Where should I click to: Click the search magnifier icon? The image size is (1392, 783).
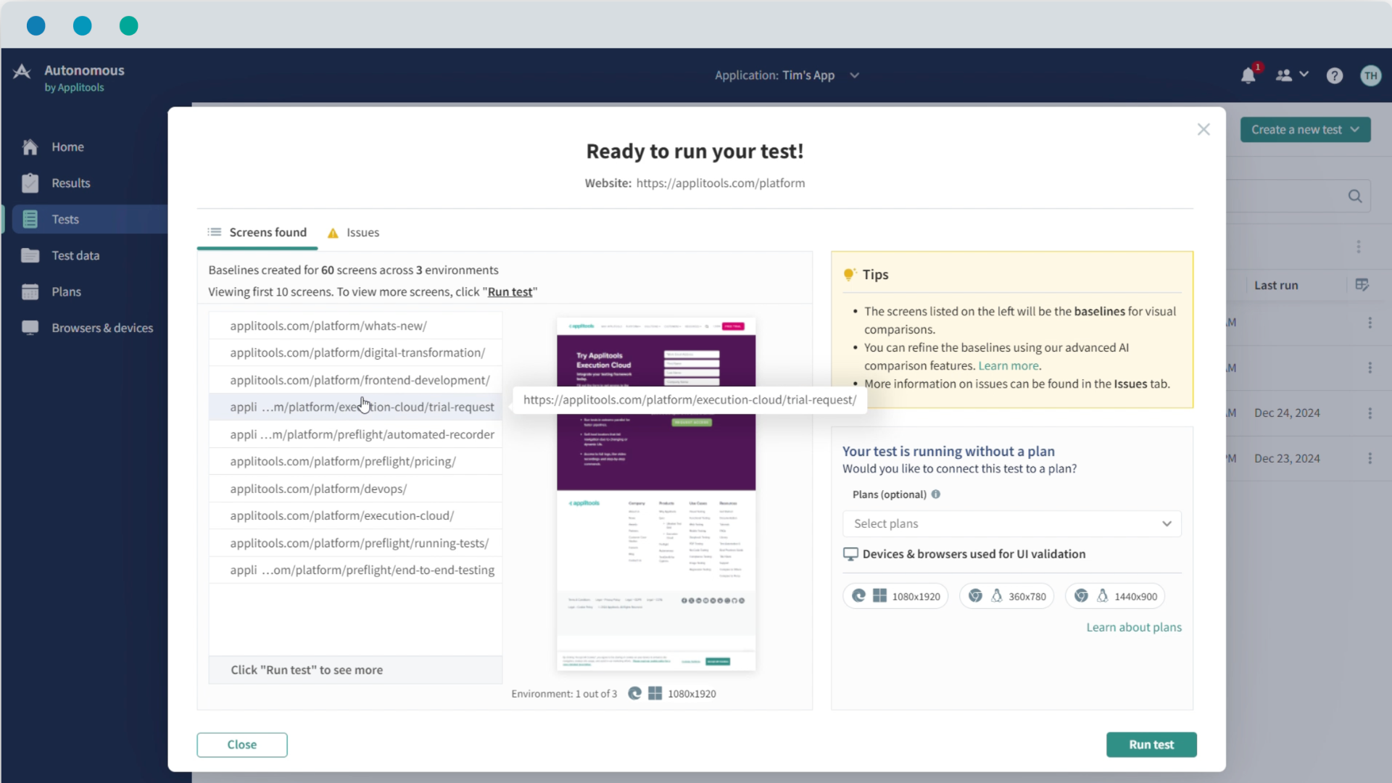coord(1354,196)
